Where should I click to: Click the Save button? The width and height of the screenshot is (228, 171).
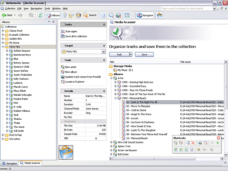pyautogui.click(x=144, y=54)
